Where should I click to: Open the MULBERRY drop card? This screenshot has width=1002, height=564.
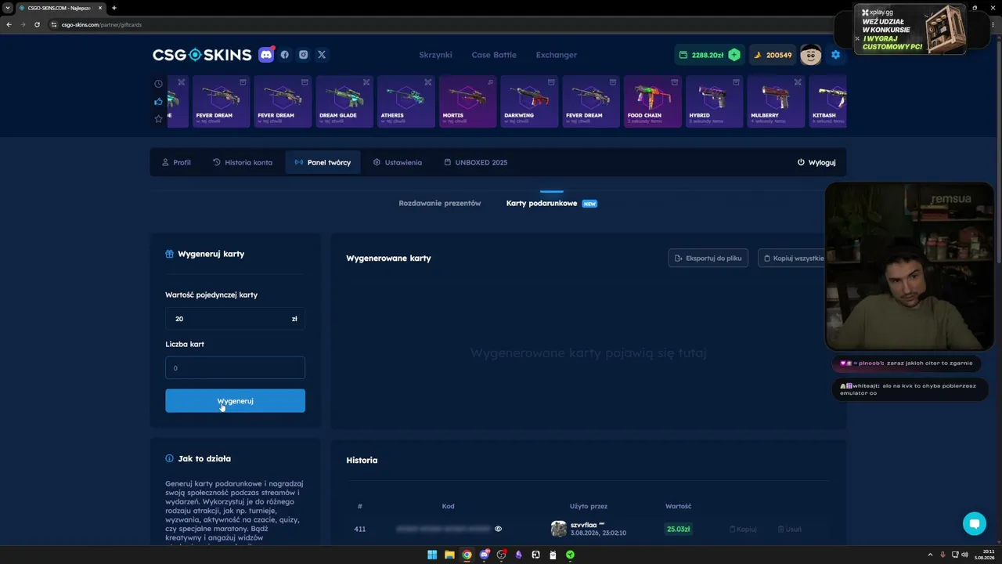tap(776, 101)
